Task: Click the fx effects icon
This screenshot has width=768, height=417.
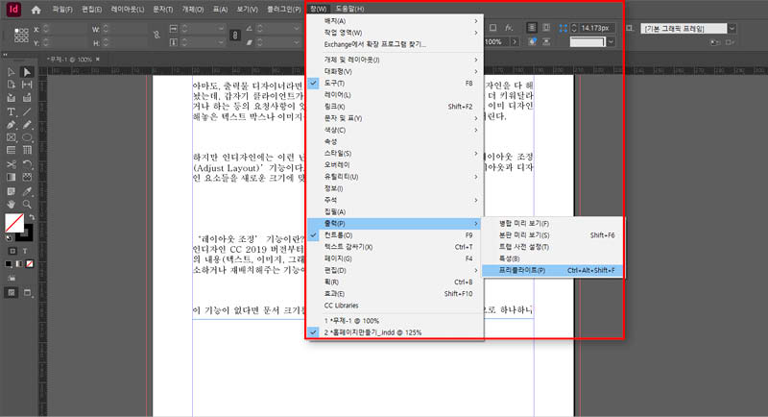Action: pos(509,28)
